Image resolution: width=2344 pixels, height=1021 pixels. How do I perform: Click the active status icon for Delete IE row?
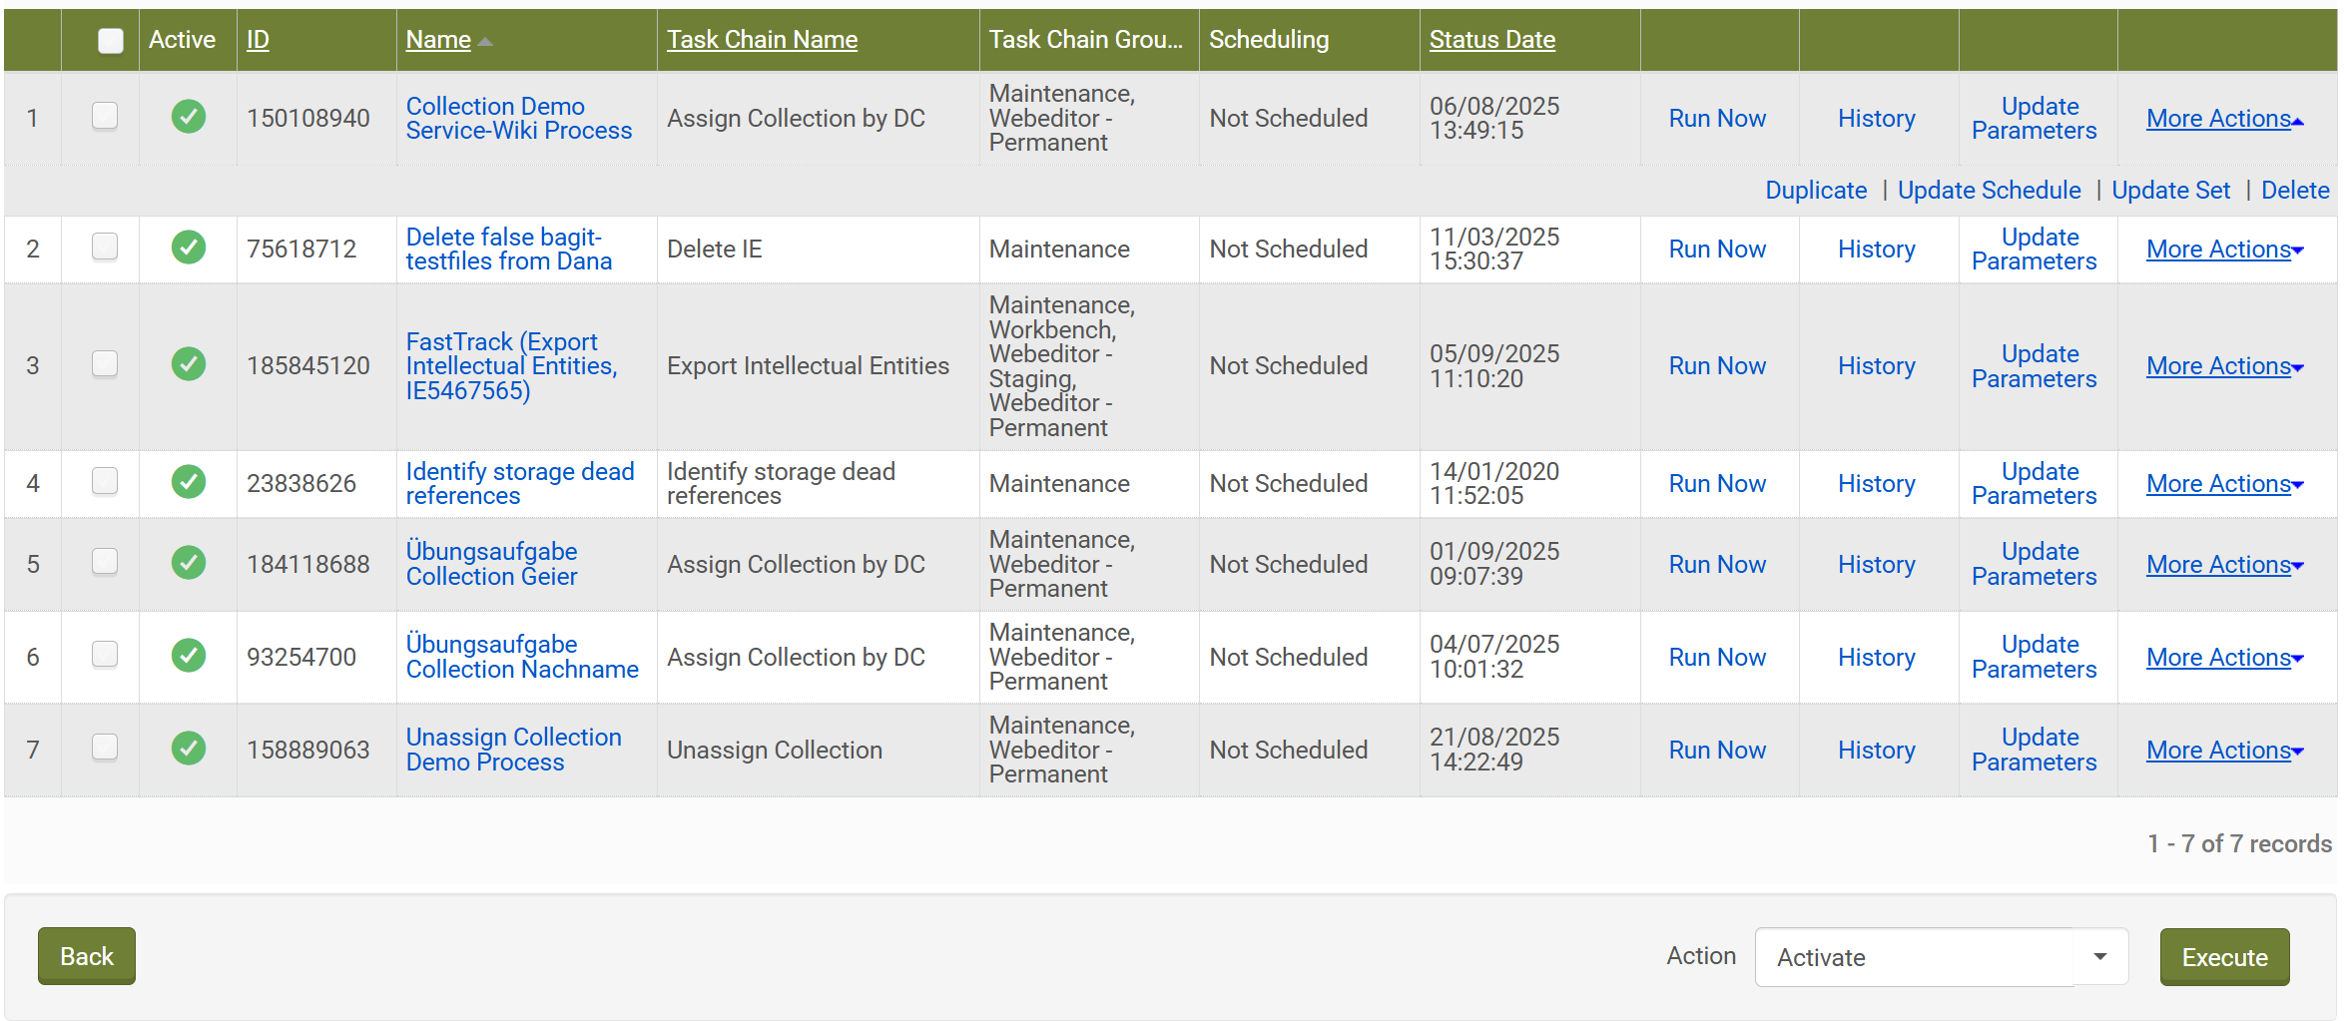point(188,248)
